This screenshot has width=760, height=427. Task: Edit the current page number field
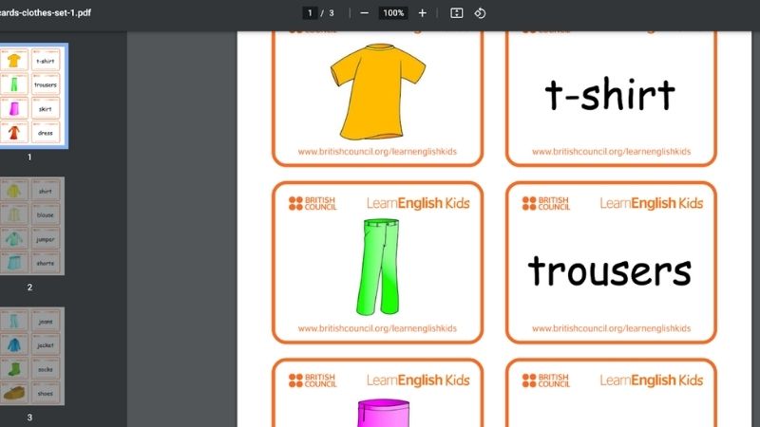click(x=310, y=13)
